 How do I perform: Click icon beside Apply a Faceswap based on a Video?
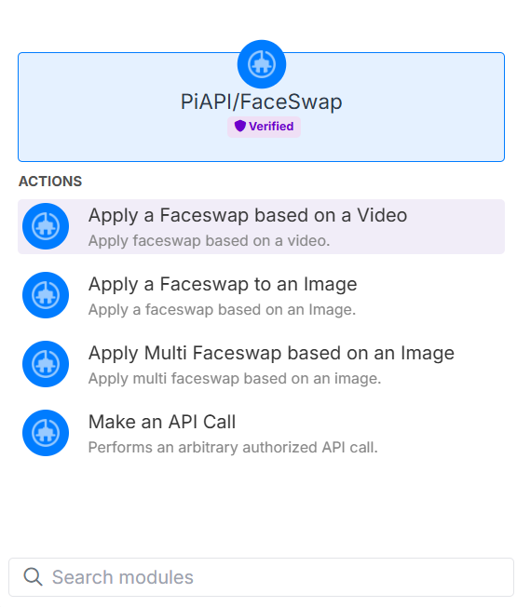click(x=46, y=226)
